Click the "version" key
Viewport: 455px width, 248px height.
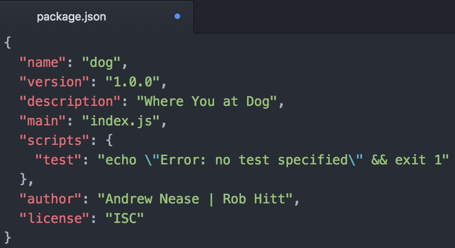point(54,82)
